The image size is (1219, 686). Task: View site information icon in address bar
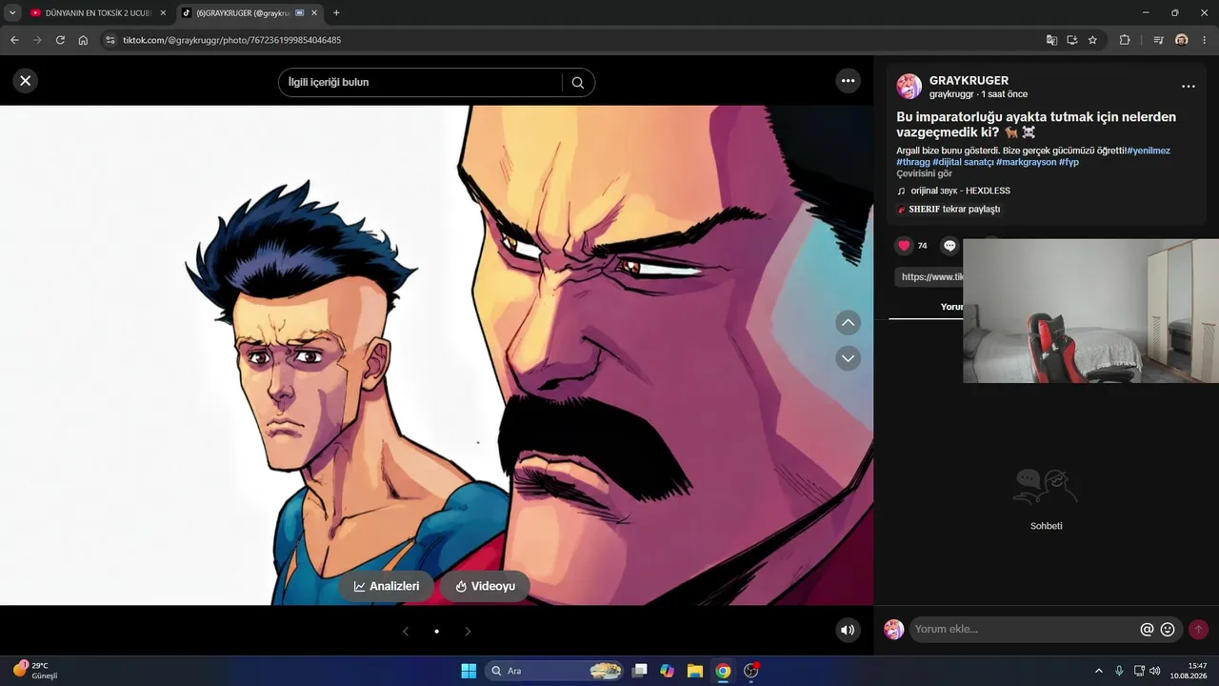pos(110,40)
